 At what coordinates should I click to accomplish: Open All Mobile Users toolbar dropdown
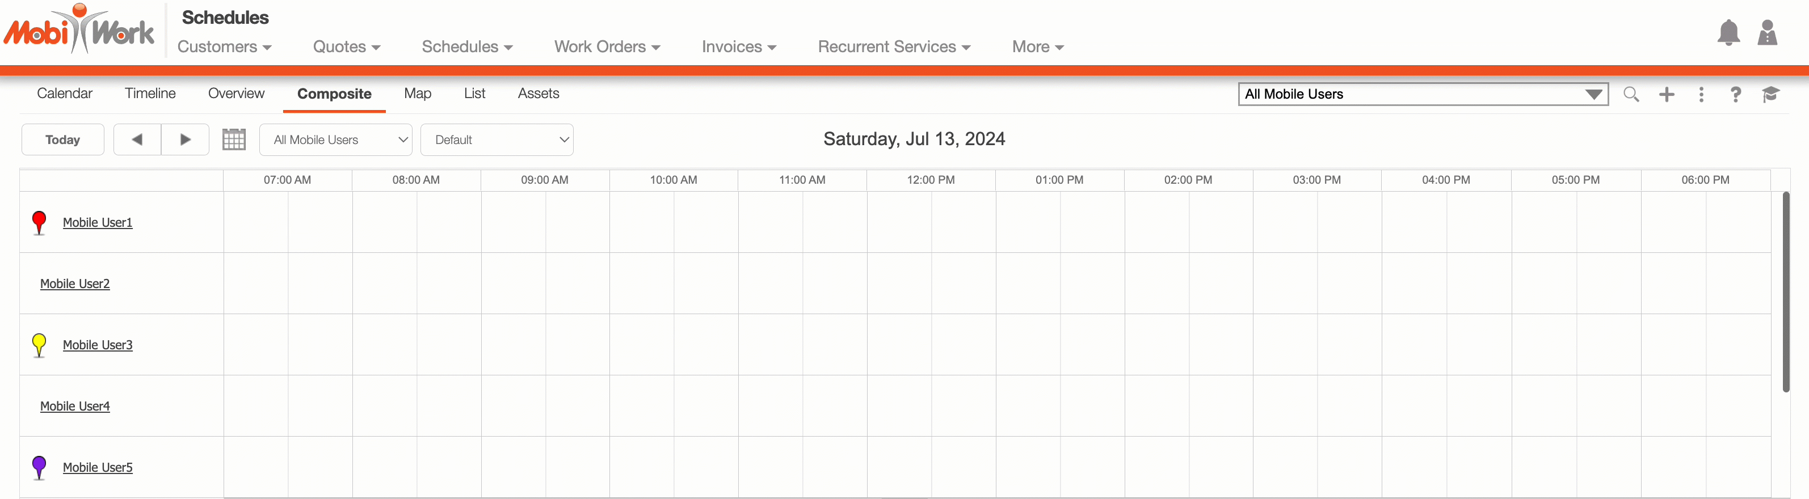pyautogui.click(x=336, y=139)
